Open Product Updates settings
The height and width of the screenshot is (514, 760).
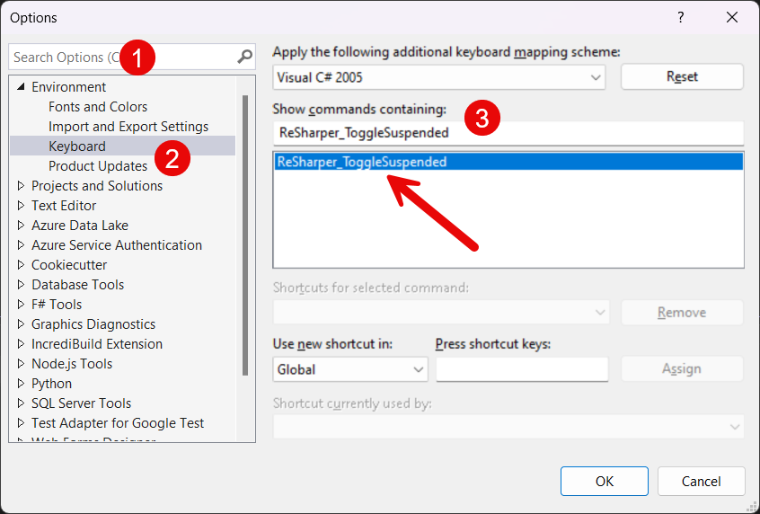[98, 166]
